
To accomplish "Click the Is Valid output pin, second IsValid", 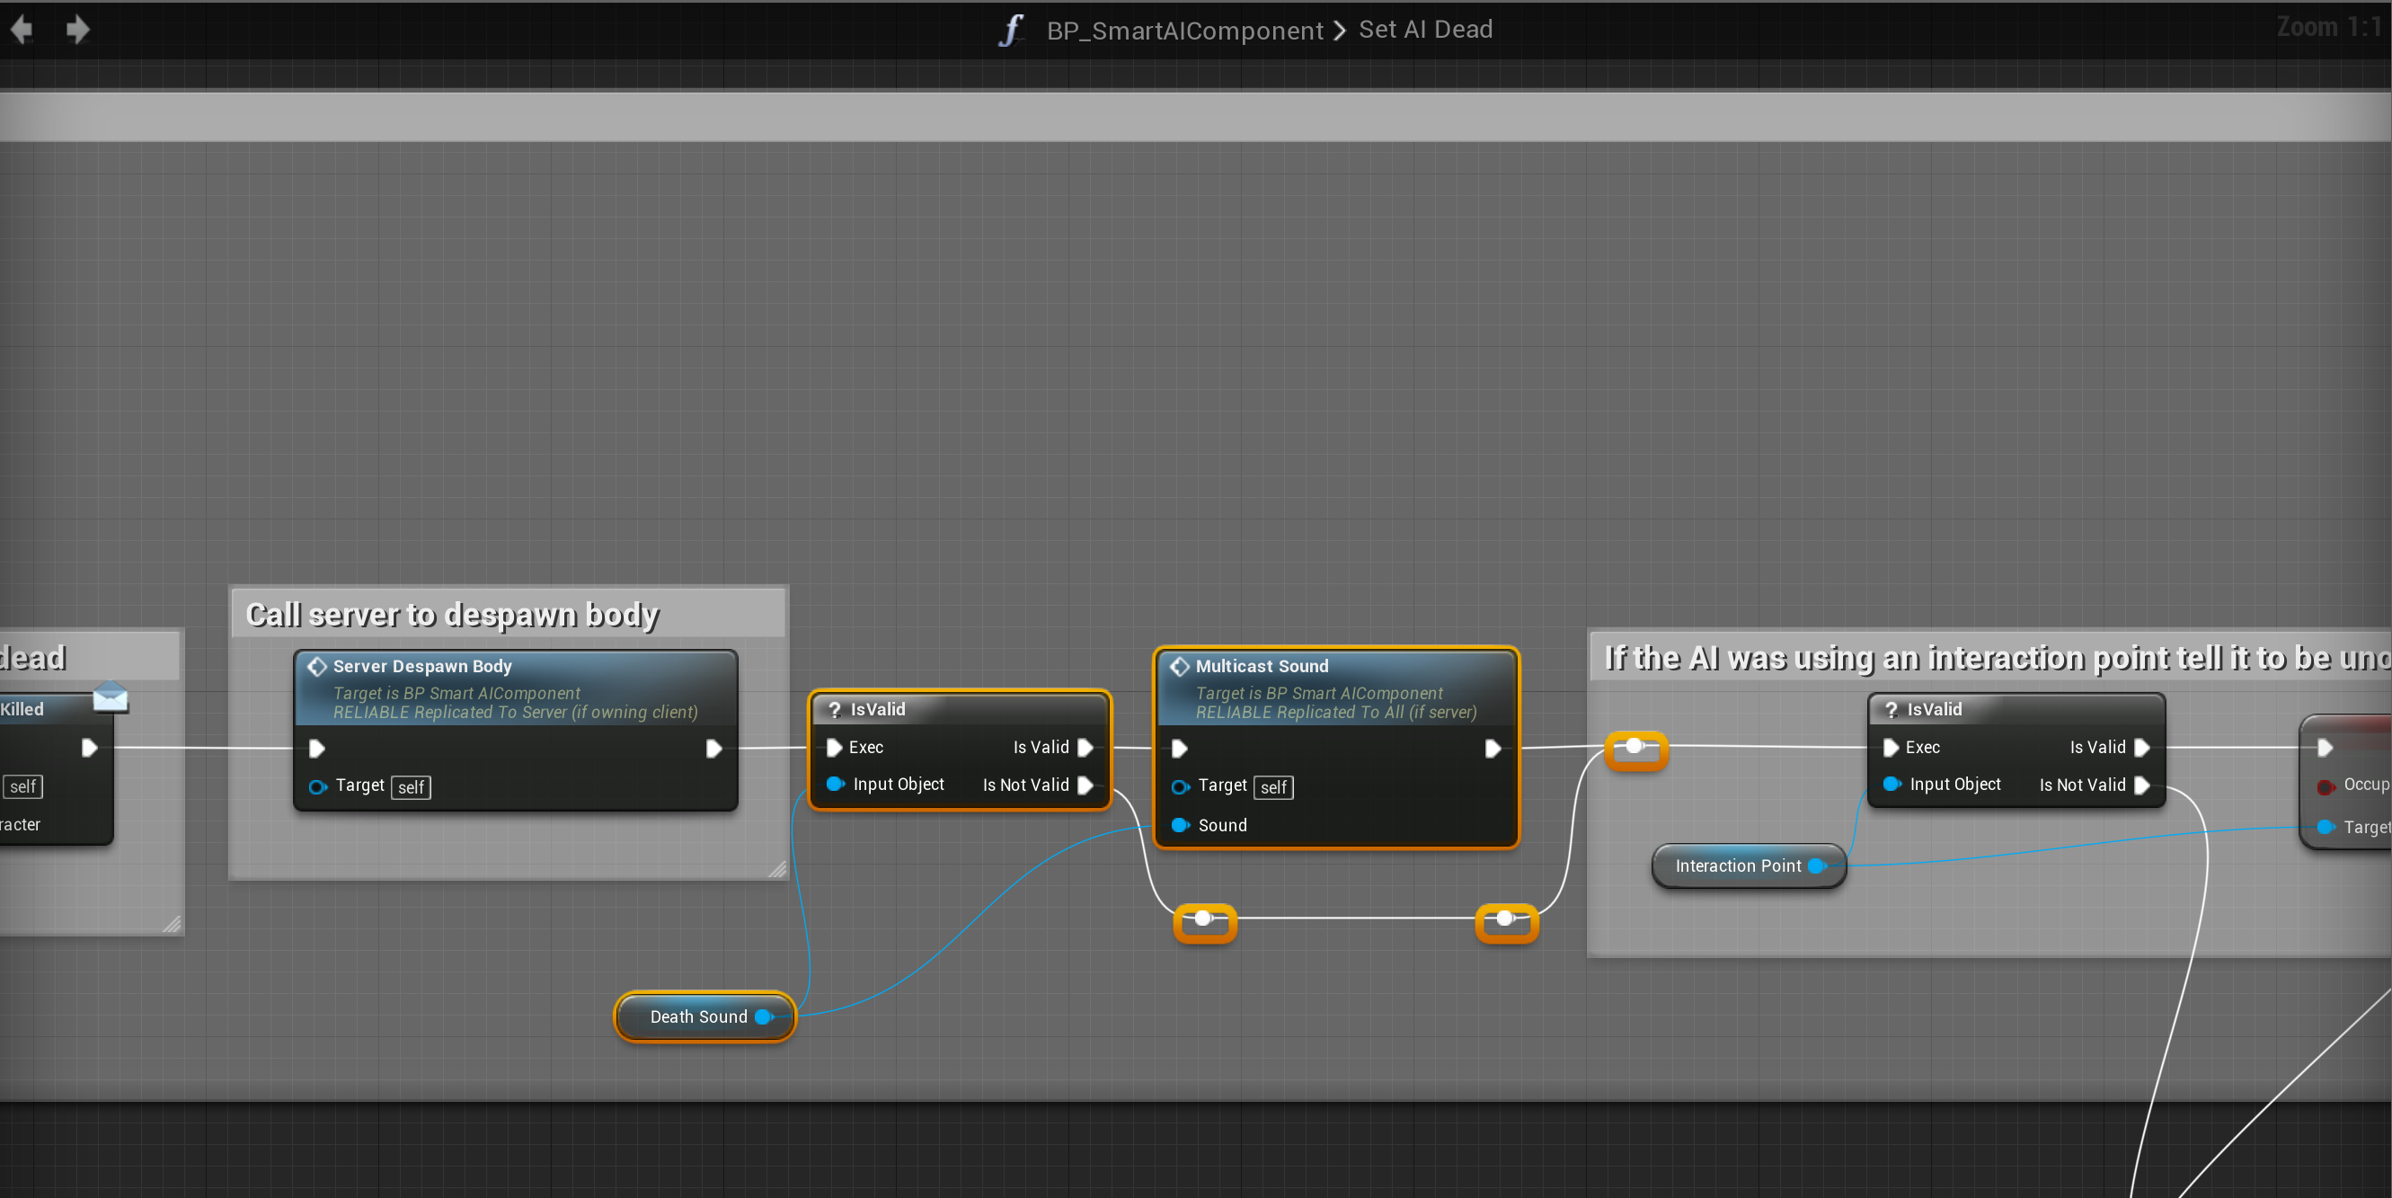I will pos(2141,748).
